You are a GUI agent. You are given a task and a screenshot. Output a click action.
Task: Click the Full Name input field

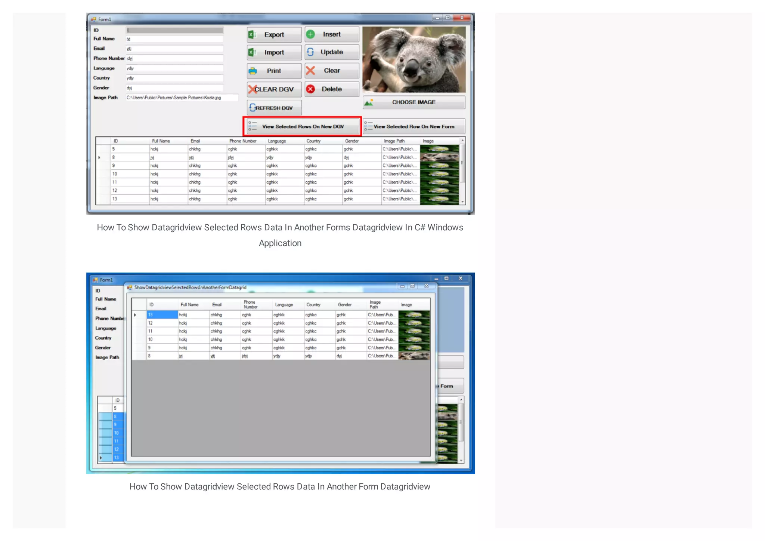(x=174, y=39)
